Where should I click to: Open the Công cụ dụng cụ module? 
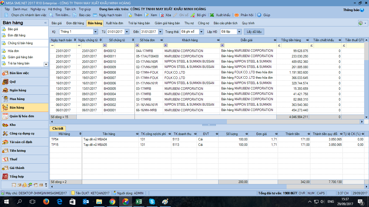(24, 133)
